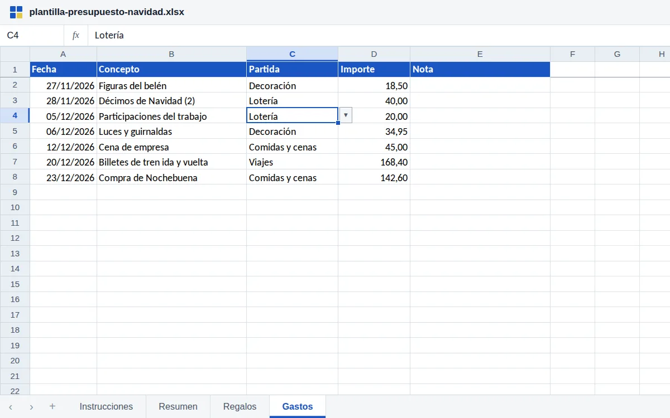This screenshot has width=670, height=418.
Task: Select Comidas y cenas cell in row 6
Action: [x=292, y=147]
